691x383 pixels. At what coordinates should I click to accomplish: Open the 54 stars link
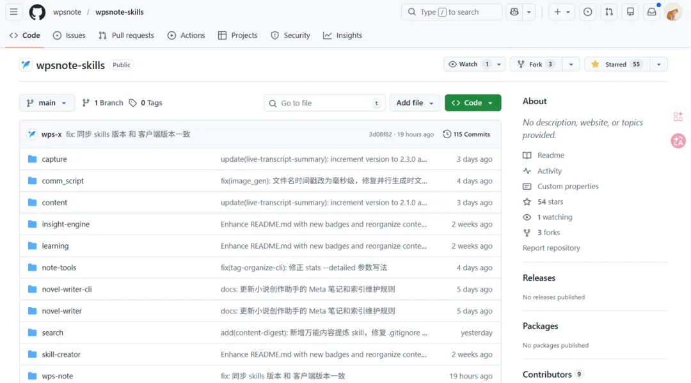click(x=550, y=201)
